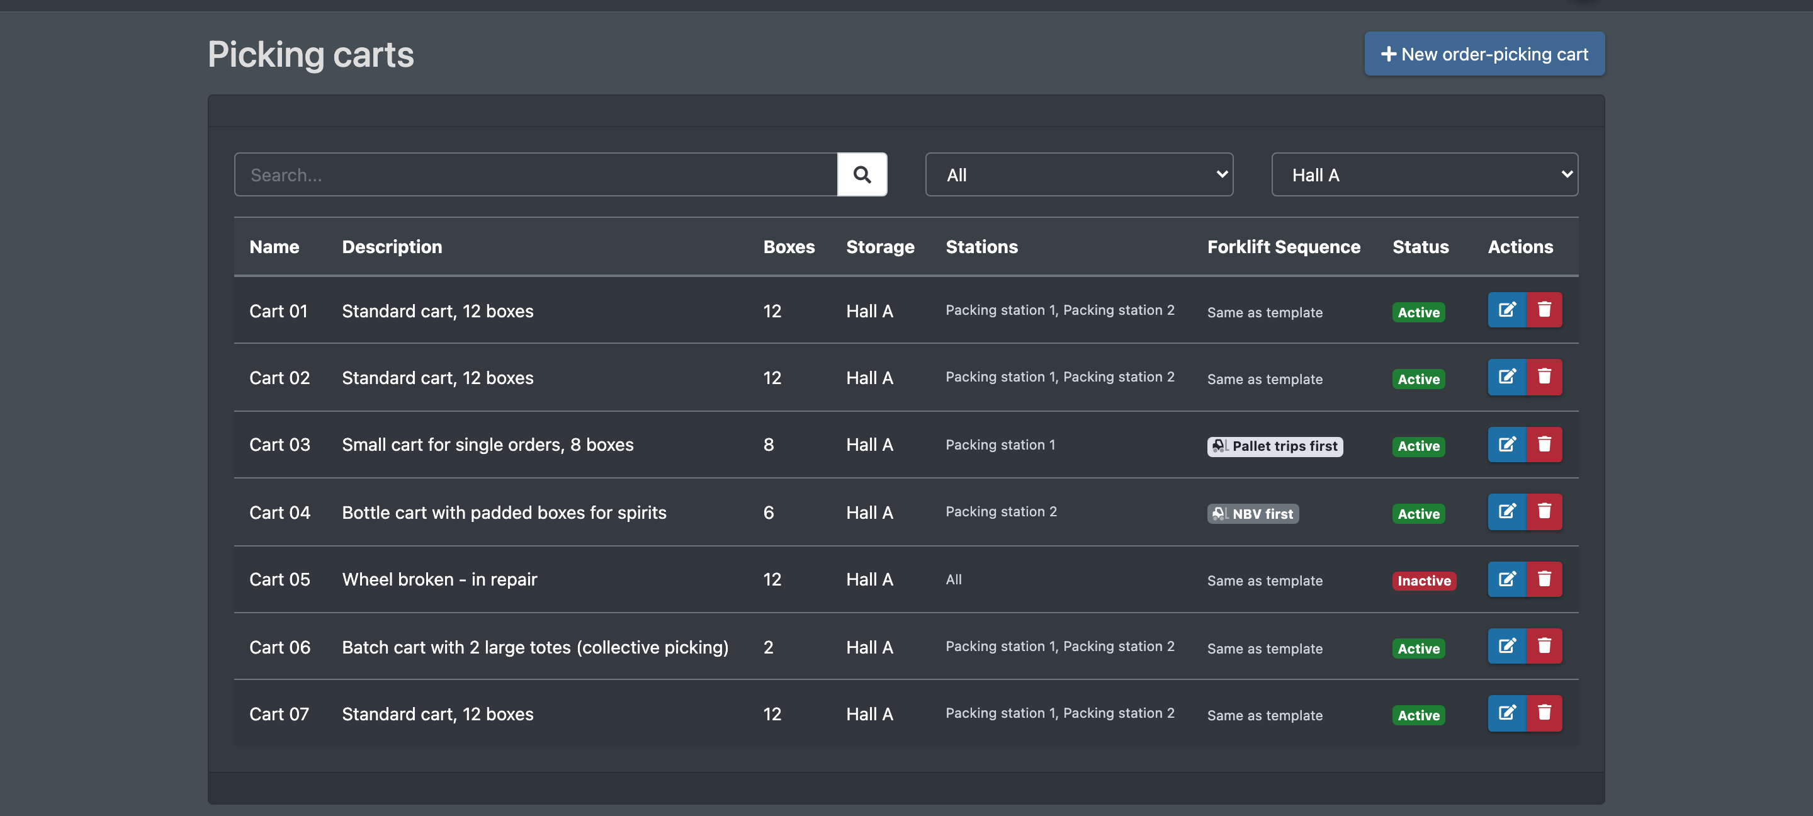Click the Storage column header
Viewport: 1813px width, 816px height.
(x=880, y=246)
